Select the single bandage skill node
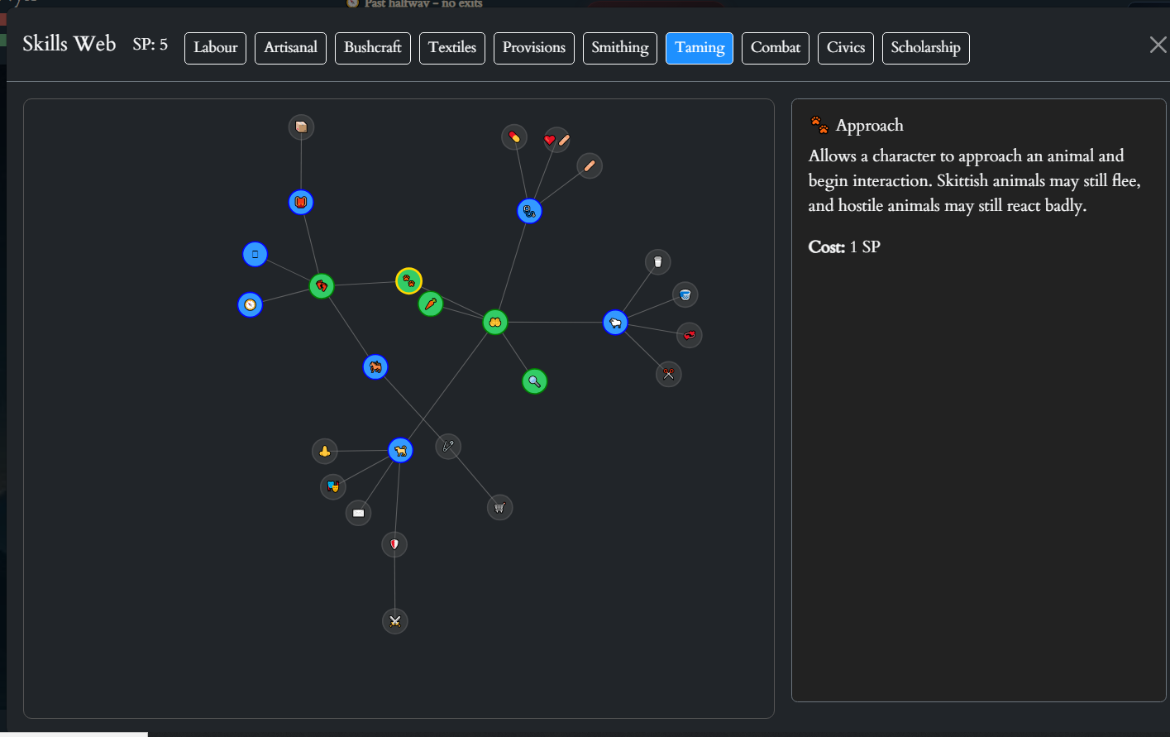 590,165
